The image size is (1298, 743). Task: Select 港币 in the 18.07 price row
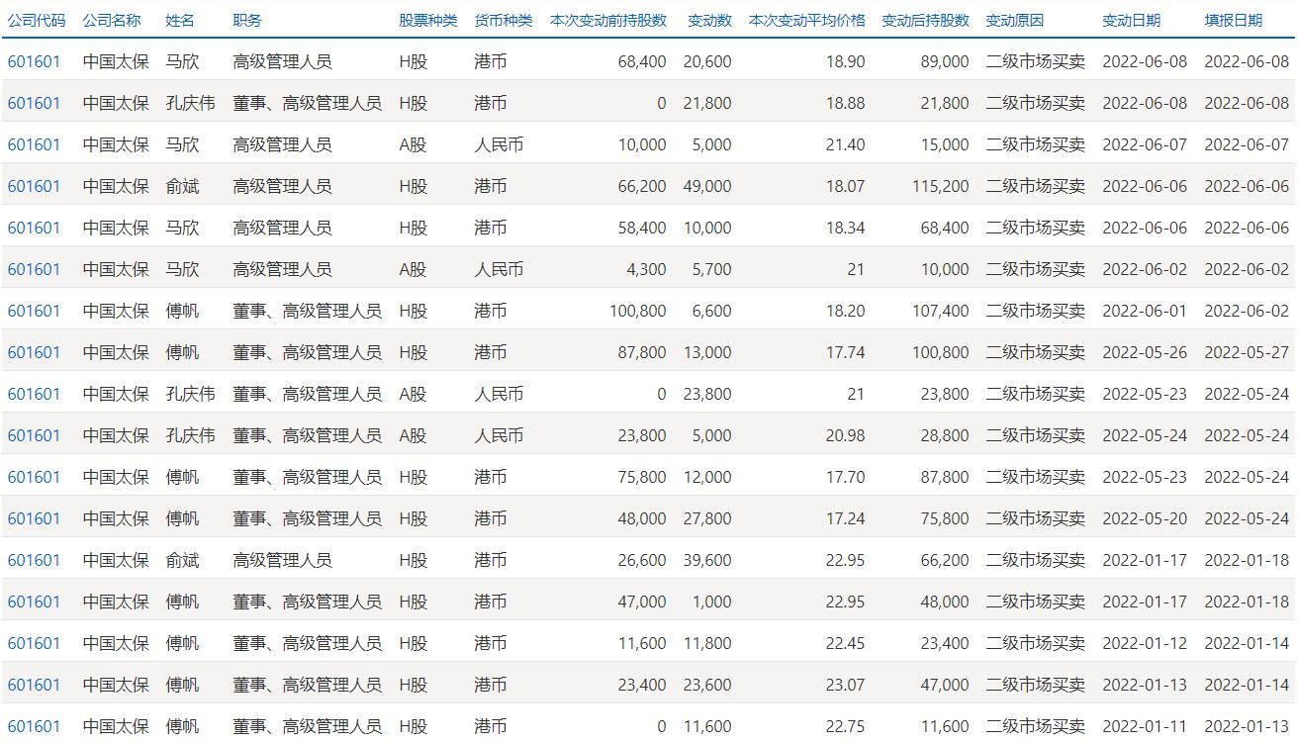(491, 186)
